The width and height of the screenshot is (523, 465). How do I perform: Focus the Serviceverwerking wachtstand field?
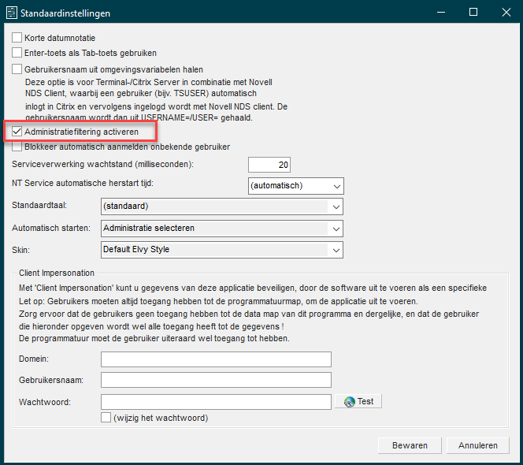269,165
